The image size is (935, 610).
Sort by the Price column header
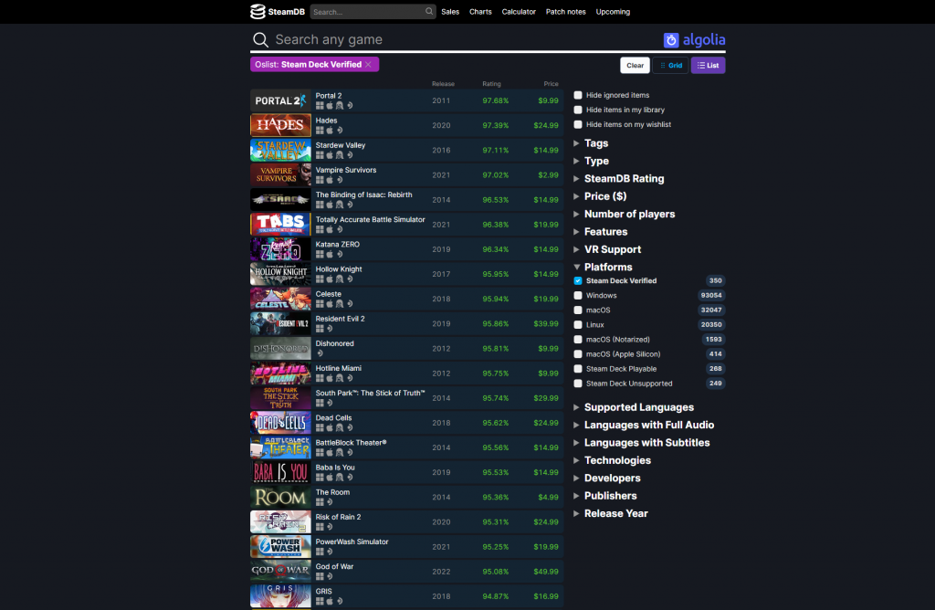click(551, 84)
